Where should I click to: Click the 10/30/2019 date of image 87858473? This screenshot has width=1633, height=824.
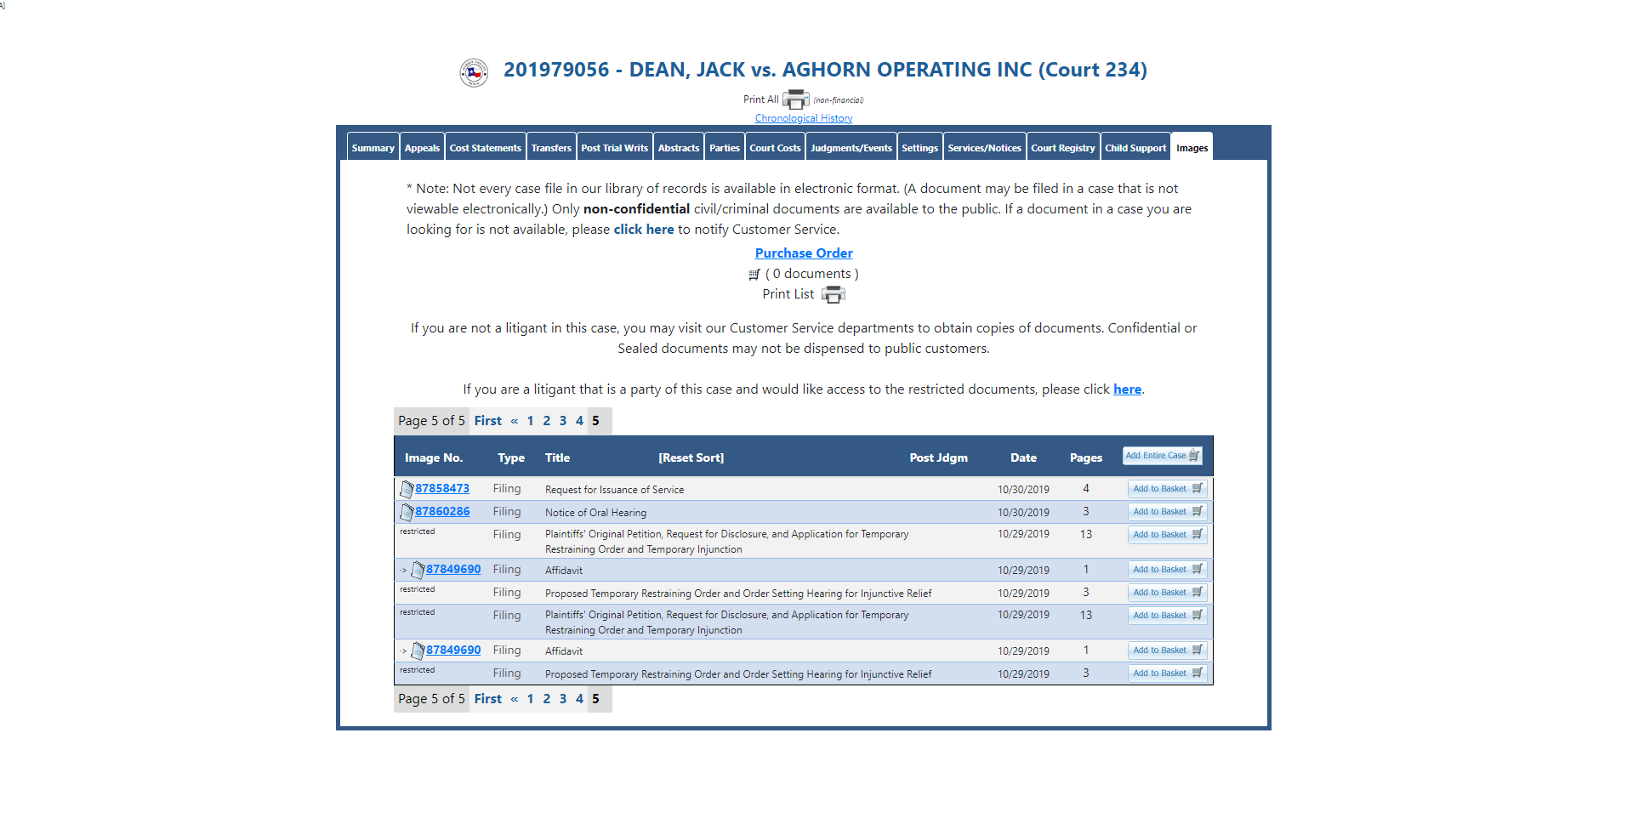(x=1023, y=490)
